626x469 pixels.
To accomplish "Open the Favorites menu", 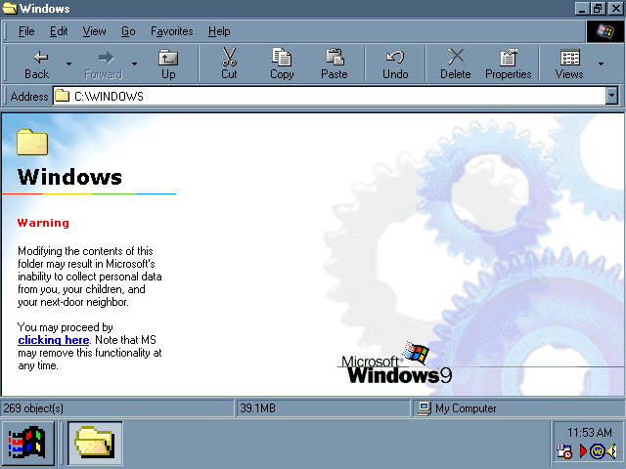I will [x=172, y=31].
